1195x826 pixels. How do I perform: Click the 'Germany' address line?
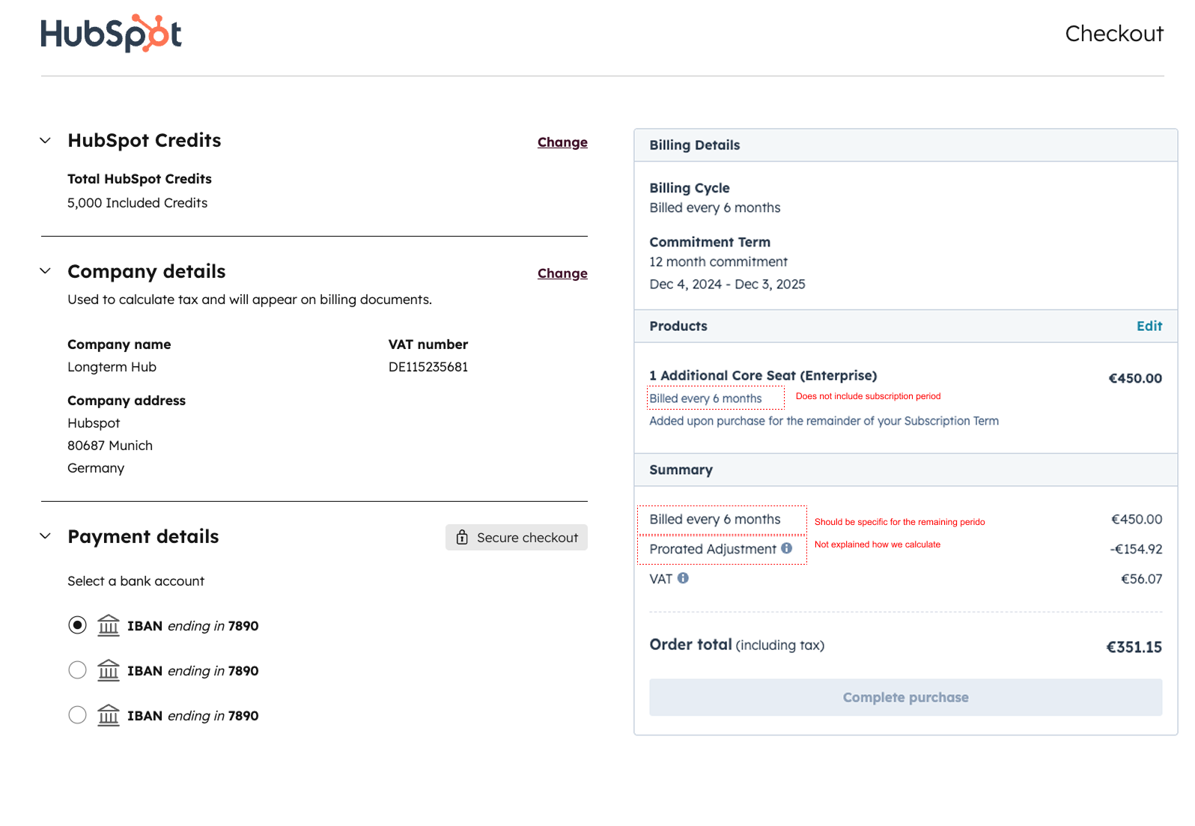coord(96,468)
